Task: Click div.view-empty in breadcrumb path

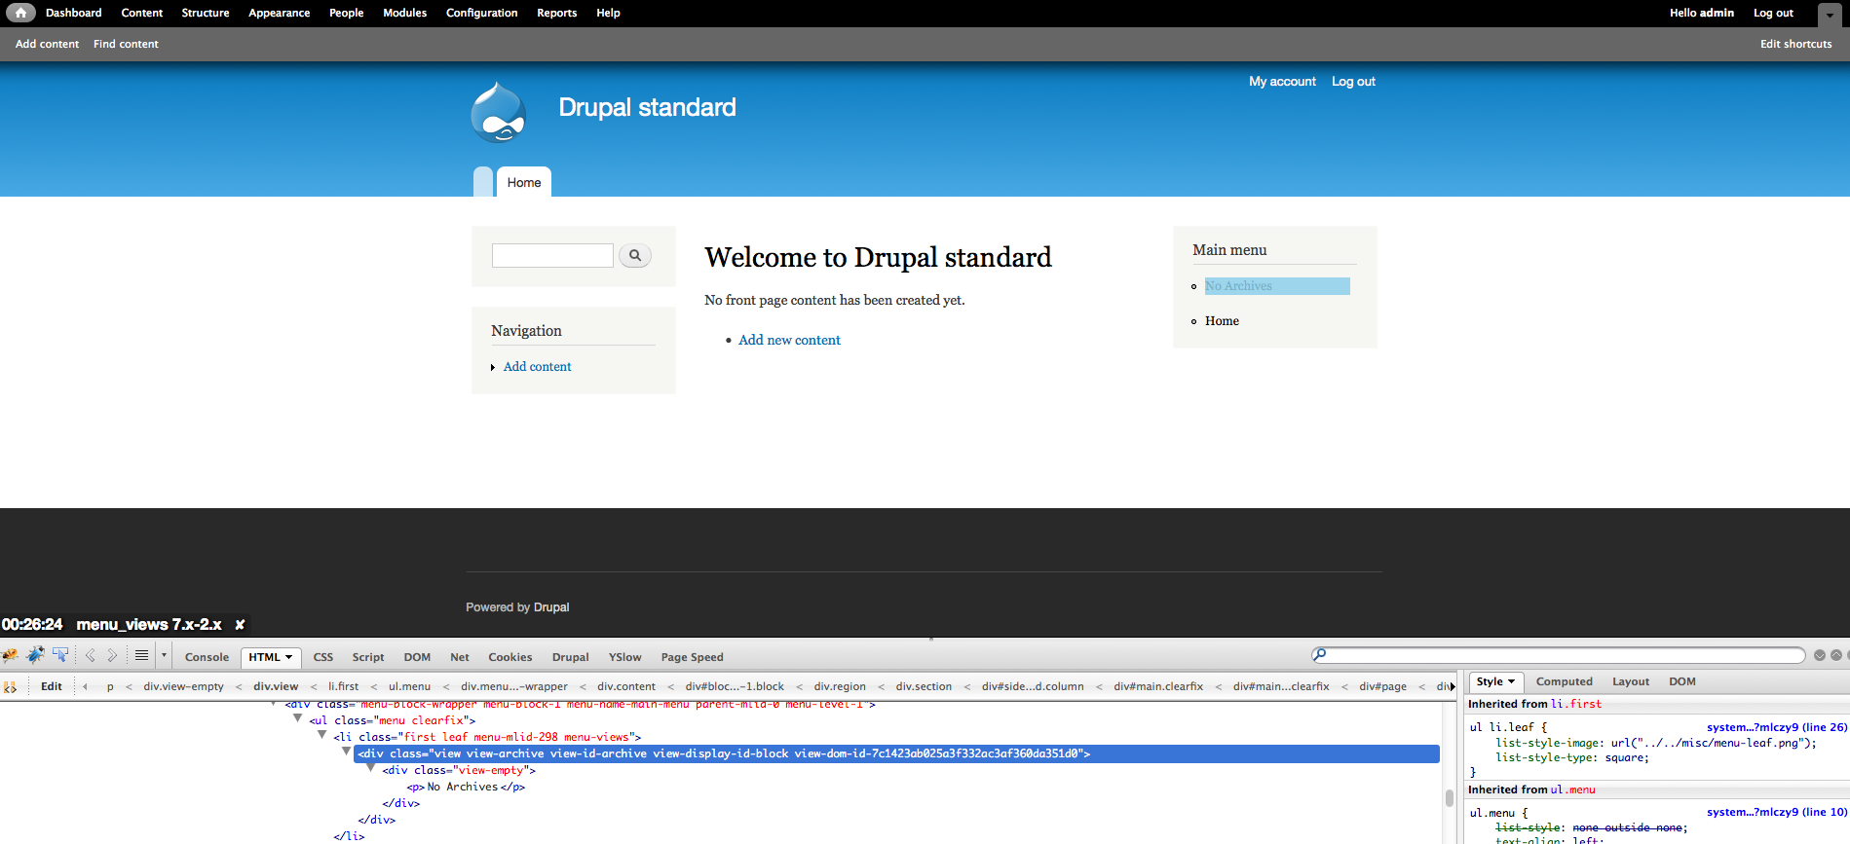Action: pos(184,686)
